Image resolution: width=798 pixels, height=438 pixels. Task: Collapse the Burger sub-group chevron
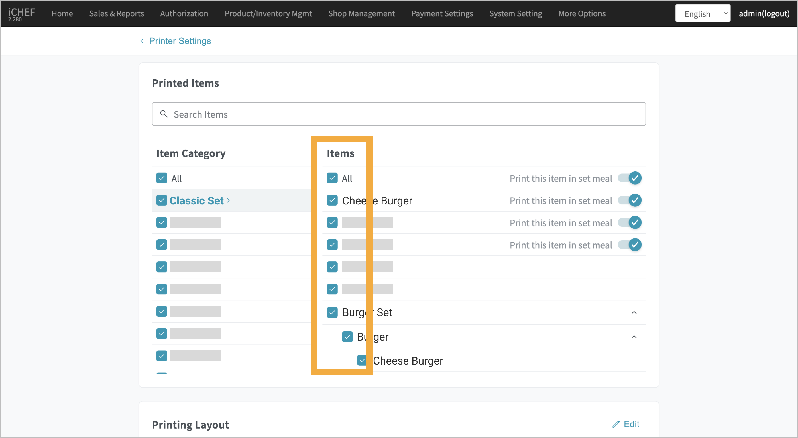pos(634,337)
